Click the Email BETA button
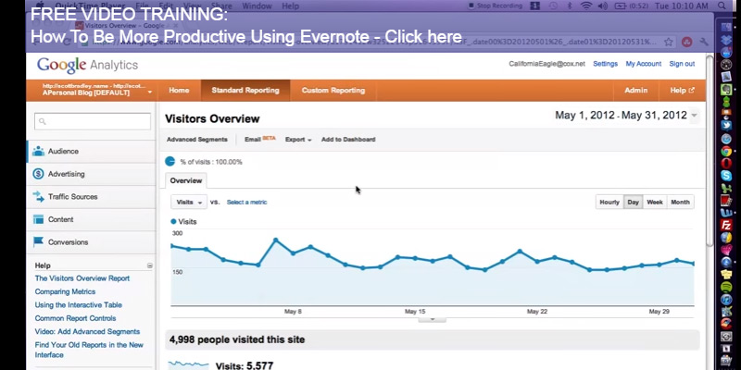Viewport: 741px width, 370px height. (x=260, y=140)
